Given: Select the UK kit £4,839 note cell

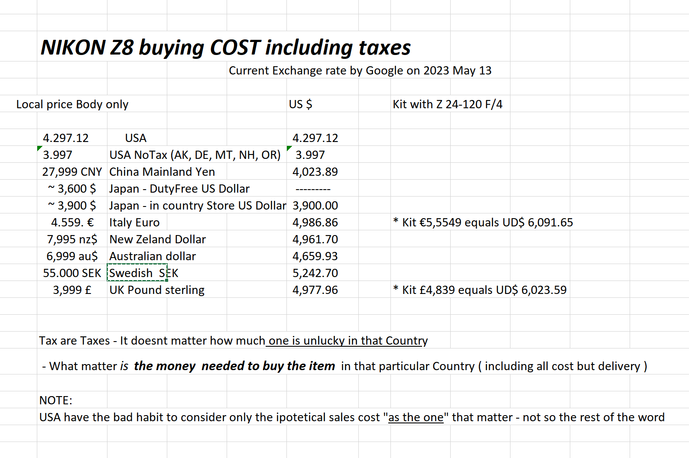Looking at the screenshot, I should (x=480, y=290).
